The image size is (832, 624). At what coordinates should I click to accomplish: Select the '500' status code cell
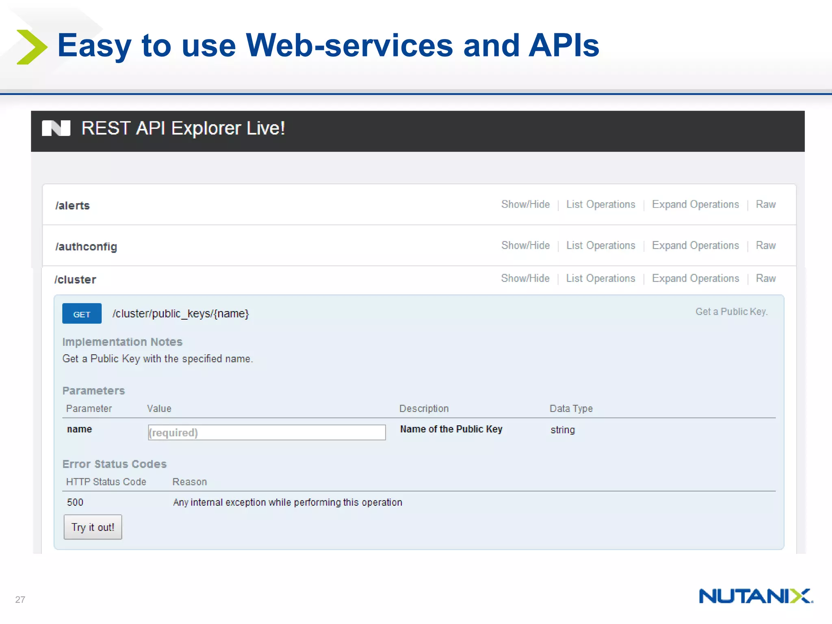[x=75, y=503]
